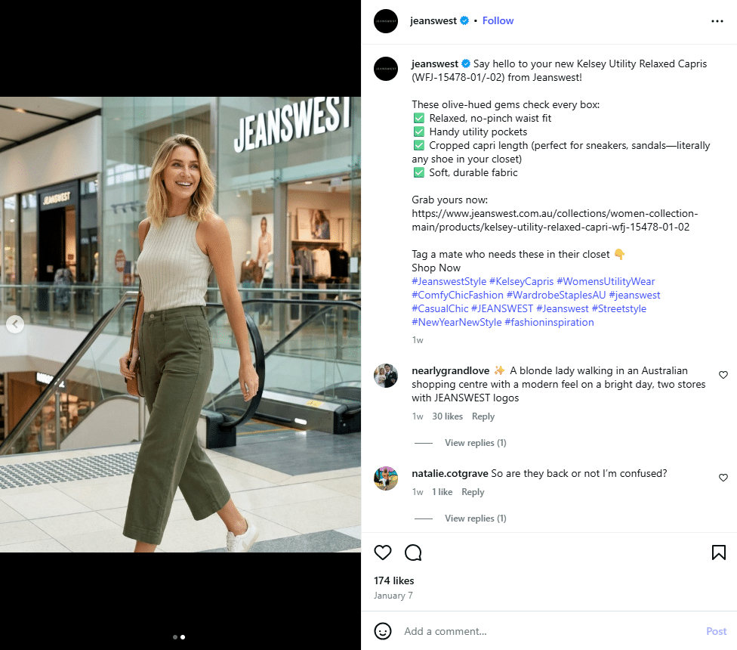The width and height of the screenshot is (737, 650).
Task: Open nearlygrandlove's profile picture
Action: point(386,376)
